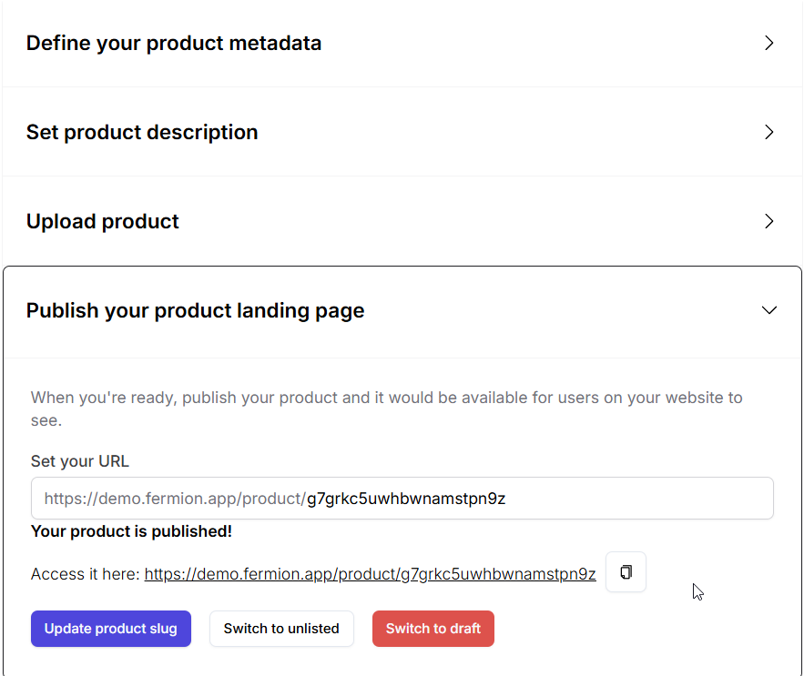This screenshot has height=676, width=804.
Task: Open the published product URL link
Action: coord(370,574)
